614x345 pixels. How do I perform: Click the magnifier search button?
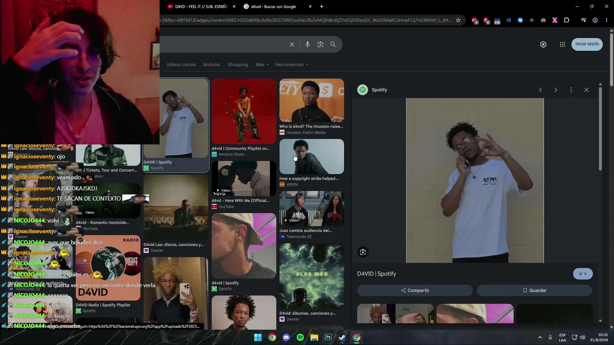pyautogui.click(x=333, y=45)
